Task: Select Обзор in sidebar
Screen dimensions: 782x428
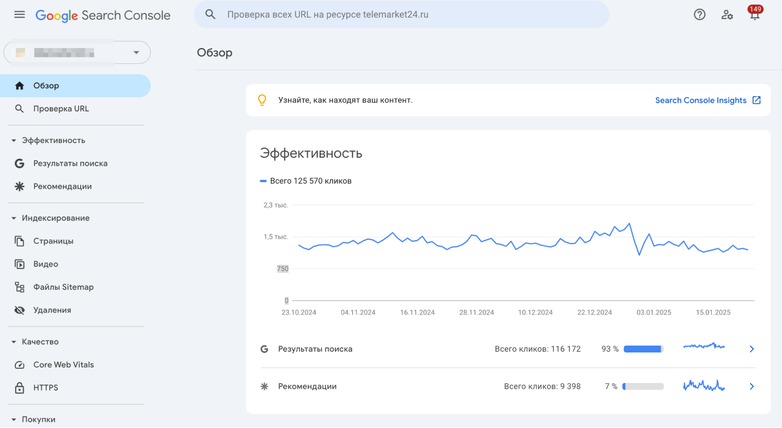Action: [x=75, y=86]
